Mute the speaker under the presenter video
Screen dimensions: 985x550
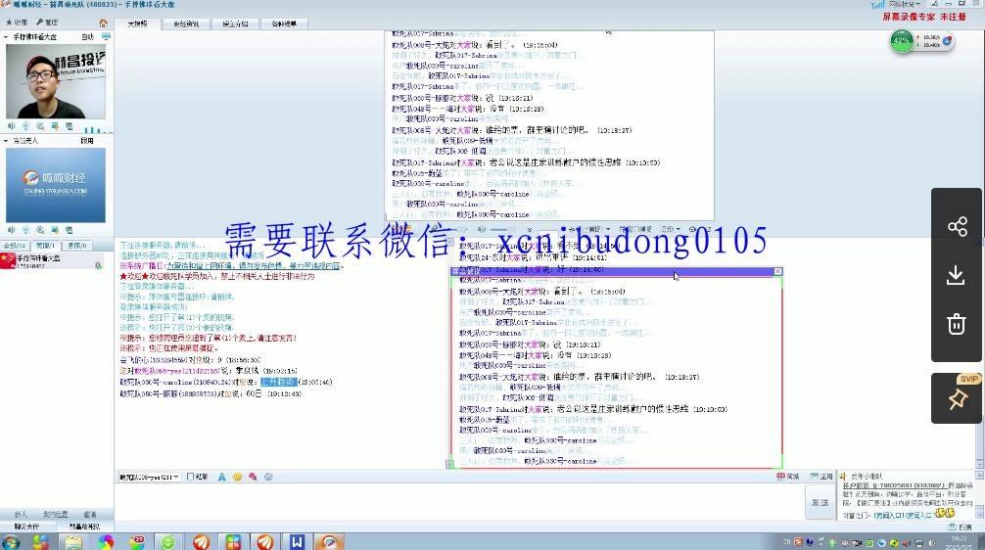[12, 125]
